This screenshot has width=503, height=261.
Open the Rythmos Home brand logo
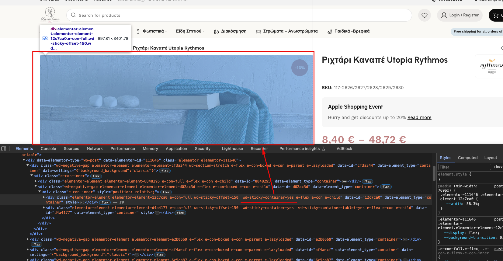[x=491, y=66]
